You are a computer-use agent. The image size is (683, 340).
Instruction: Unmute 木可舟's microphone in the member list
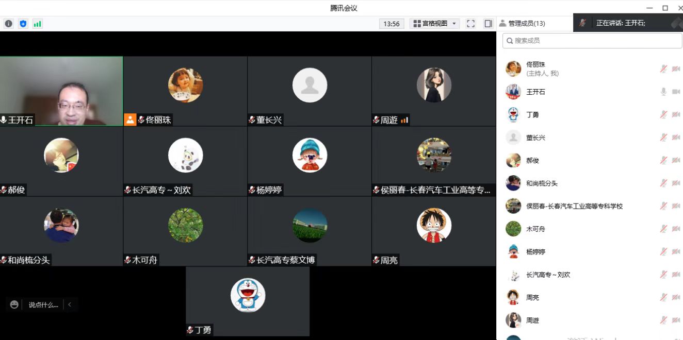point(664,229)
